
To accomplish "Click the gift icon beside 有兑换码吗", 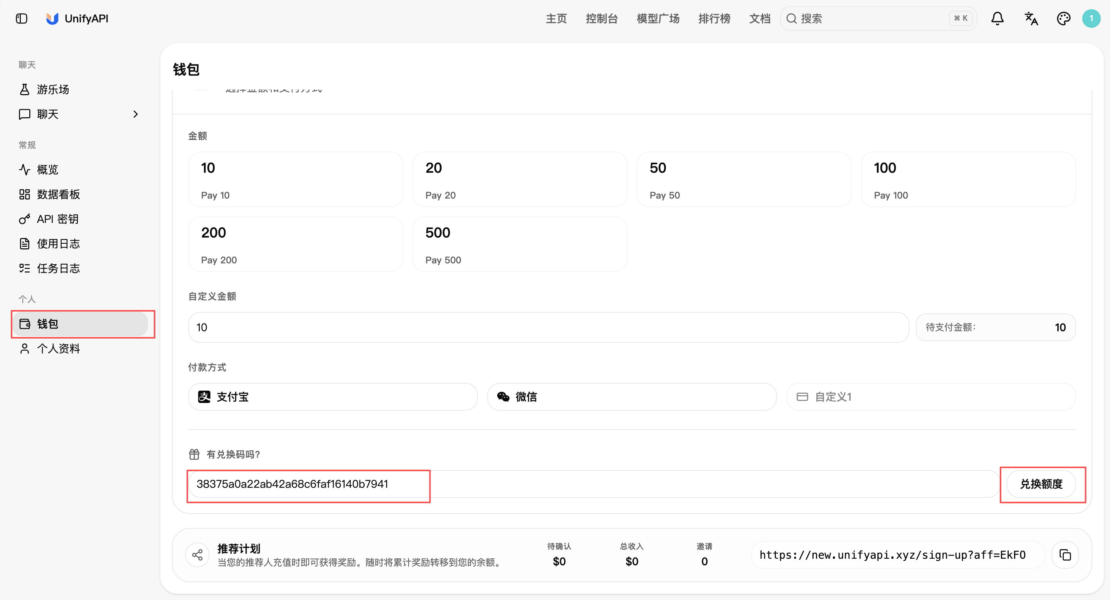I will (x=194, y=454).
